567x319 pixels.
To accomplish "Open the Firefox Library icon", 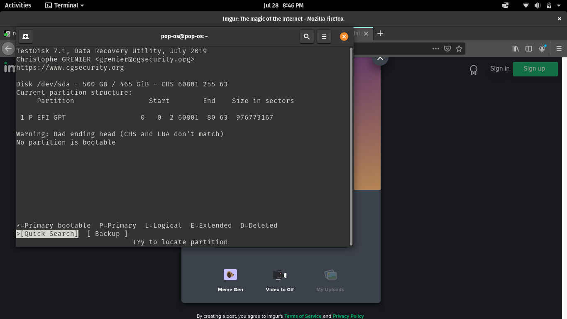I will pyautogui.click(x=516, y=49).
